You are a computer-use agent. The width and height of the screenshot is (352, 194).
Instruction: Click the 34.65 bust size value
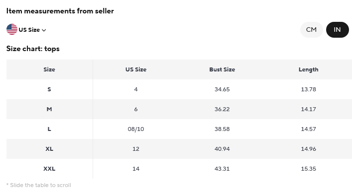(222, 89)
